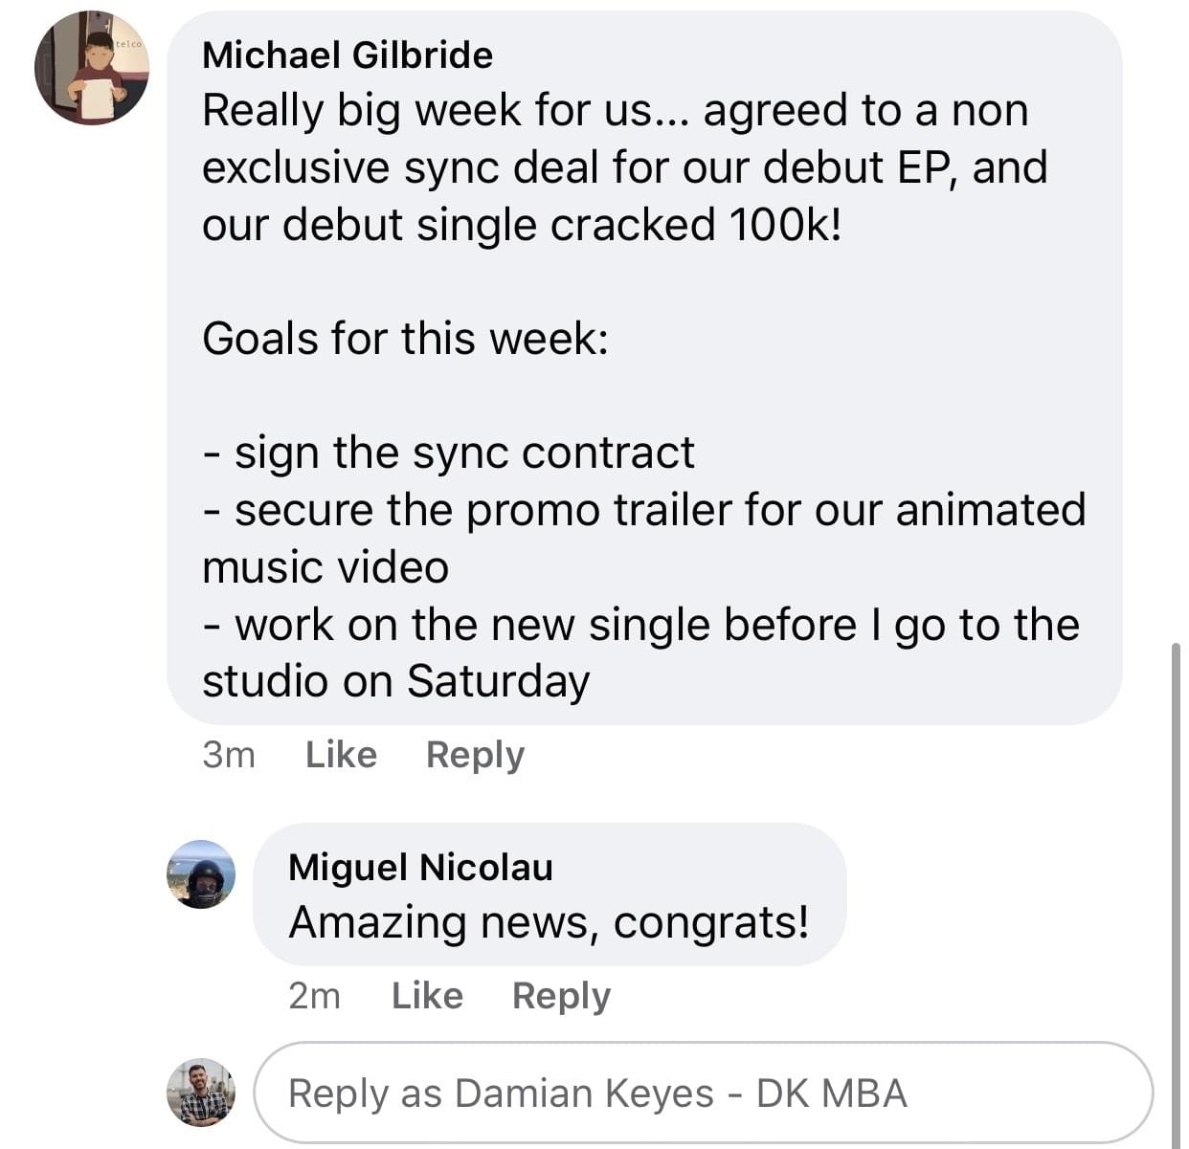Open Miguel Nicolau's profile via name
This screenshot has width=1189, height=1149.
click(420, 867)
